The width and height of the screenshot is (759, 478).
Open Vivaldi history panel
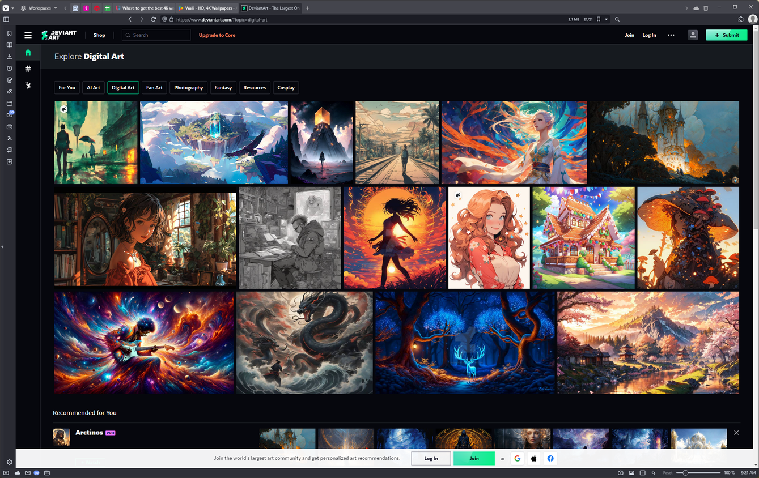(9, 69)
